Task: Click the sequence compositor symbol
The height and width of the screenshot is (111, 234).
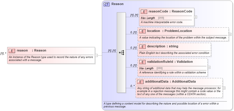Action: tap(122, 52)
